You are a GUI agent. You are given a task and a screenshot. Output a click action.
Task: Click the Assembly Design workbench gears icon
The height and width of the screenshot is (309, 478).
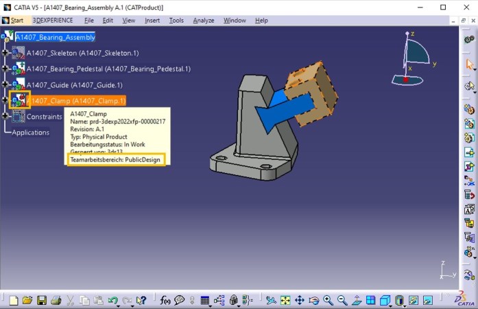tap(469, 39)
